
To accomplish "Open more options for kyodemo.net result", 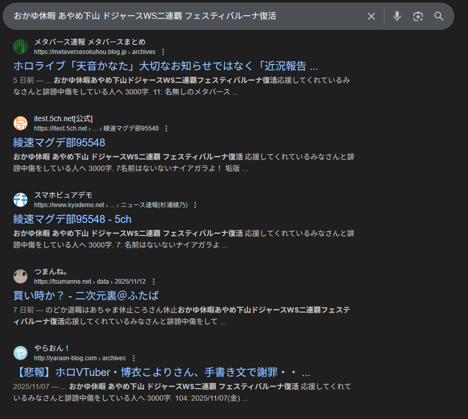I will point(195,205).
